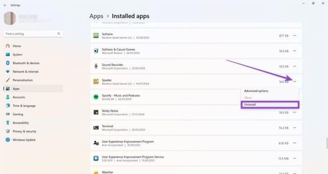Click the vertical scrollbar thumb
This screenshot has height=174, width=328.
pos(327,143)
